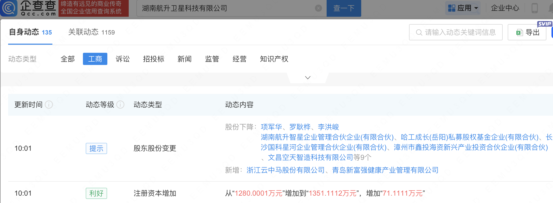The image size is (553, 203).
Task: Open 文昌空天智造科技有限公司 link
Action: tap(310, 157)
